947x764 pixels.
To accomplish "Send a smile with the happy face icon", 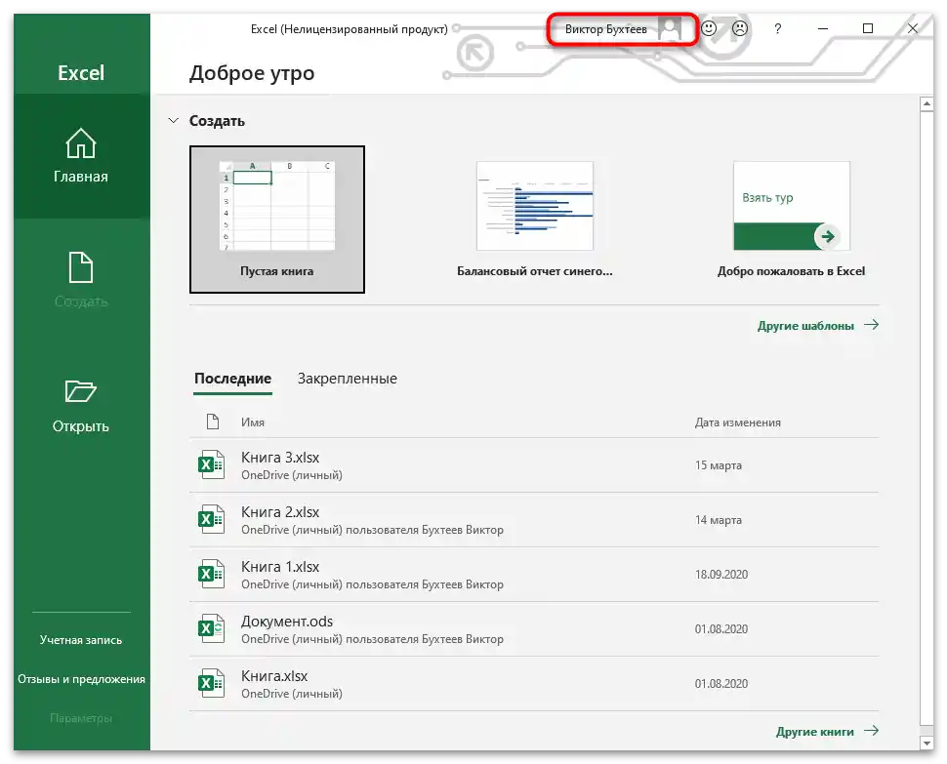I will click(x=709, y=28).
